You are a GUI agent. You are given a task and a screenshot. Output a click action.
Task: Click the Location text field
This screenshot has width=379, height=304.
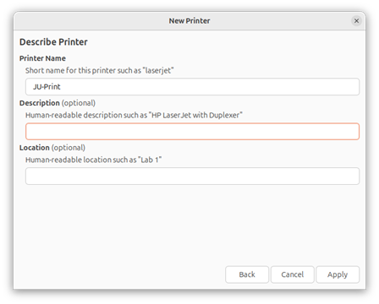click(192, 176)
